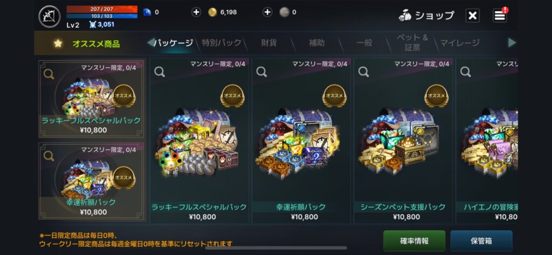The image size is (552, 255).
Task: Switch to the 特別パック tab
Action: coord(222,43)
